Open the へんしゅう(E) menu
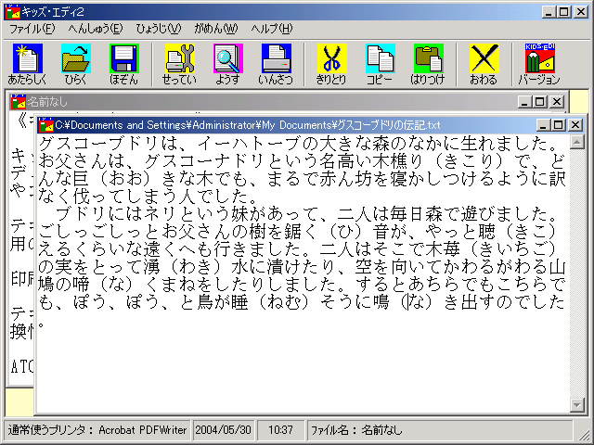 pyautogui.click(x=96, y=29)
